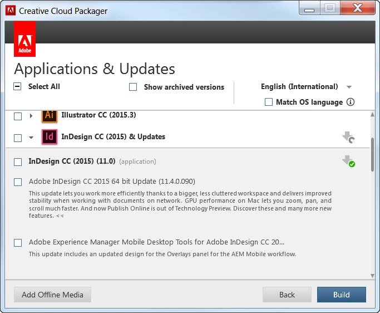Click the scrollbar up arrow
This screenshot has width=380, height=313.
pos(372,115)
